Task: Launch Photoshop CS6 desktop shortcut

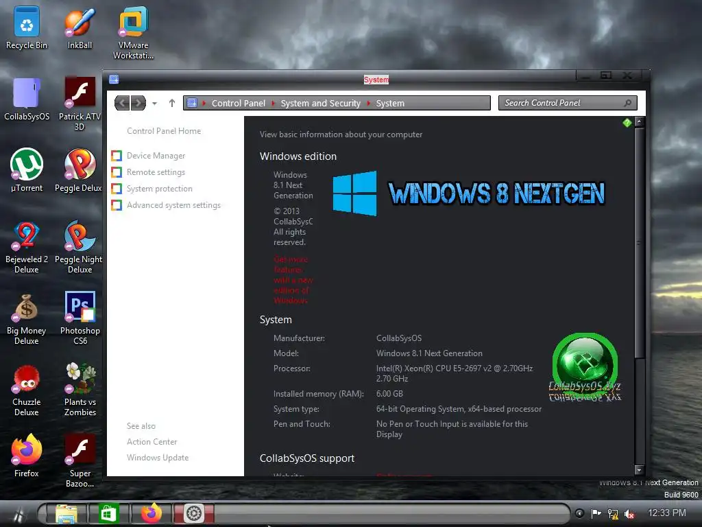Action: 80,318
